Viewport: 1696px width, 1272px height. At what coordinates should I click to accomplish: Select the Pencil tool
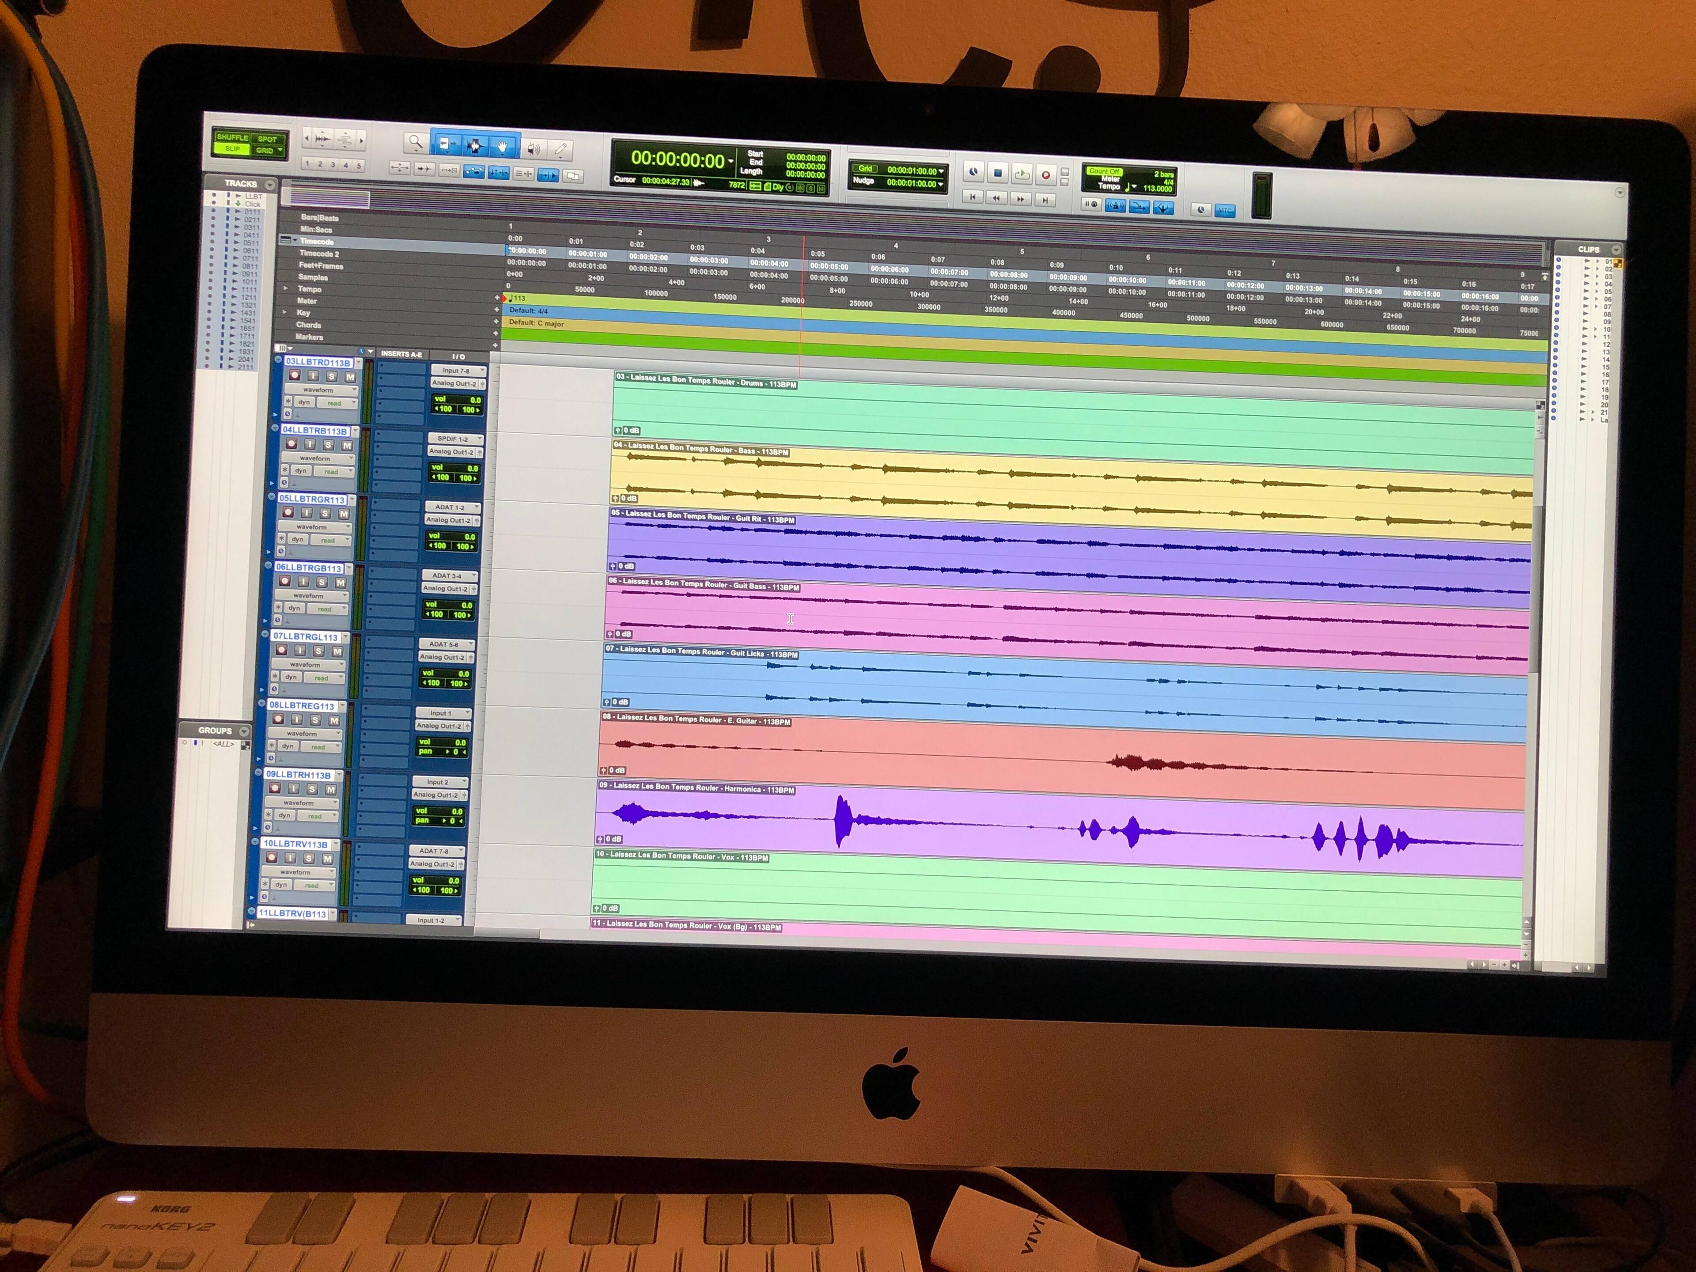[x=560, y=149]
